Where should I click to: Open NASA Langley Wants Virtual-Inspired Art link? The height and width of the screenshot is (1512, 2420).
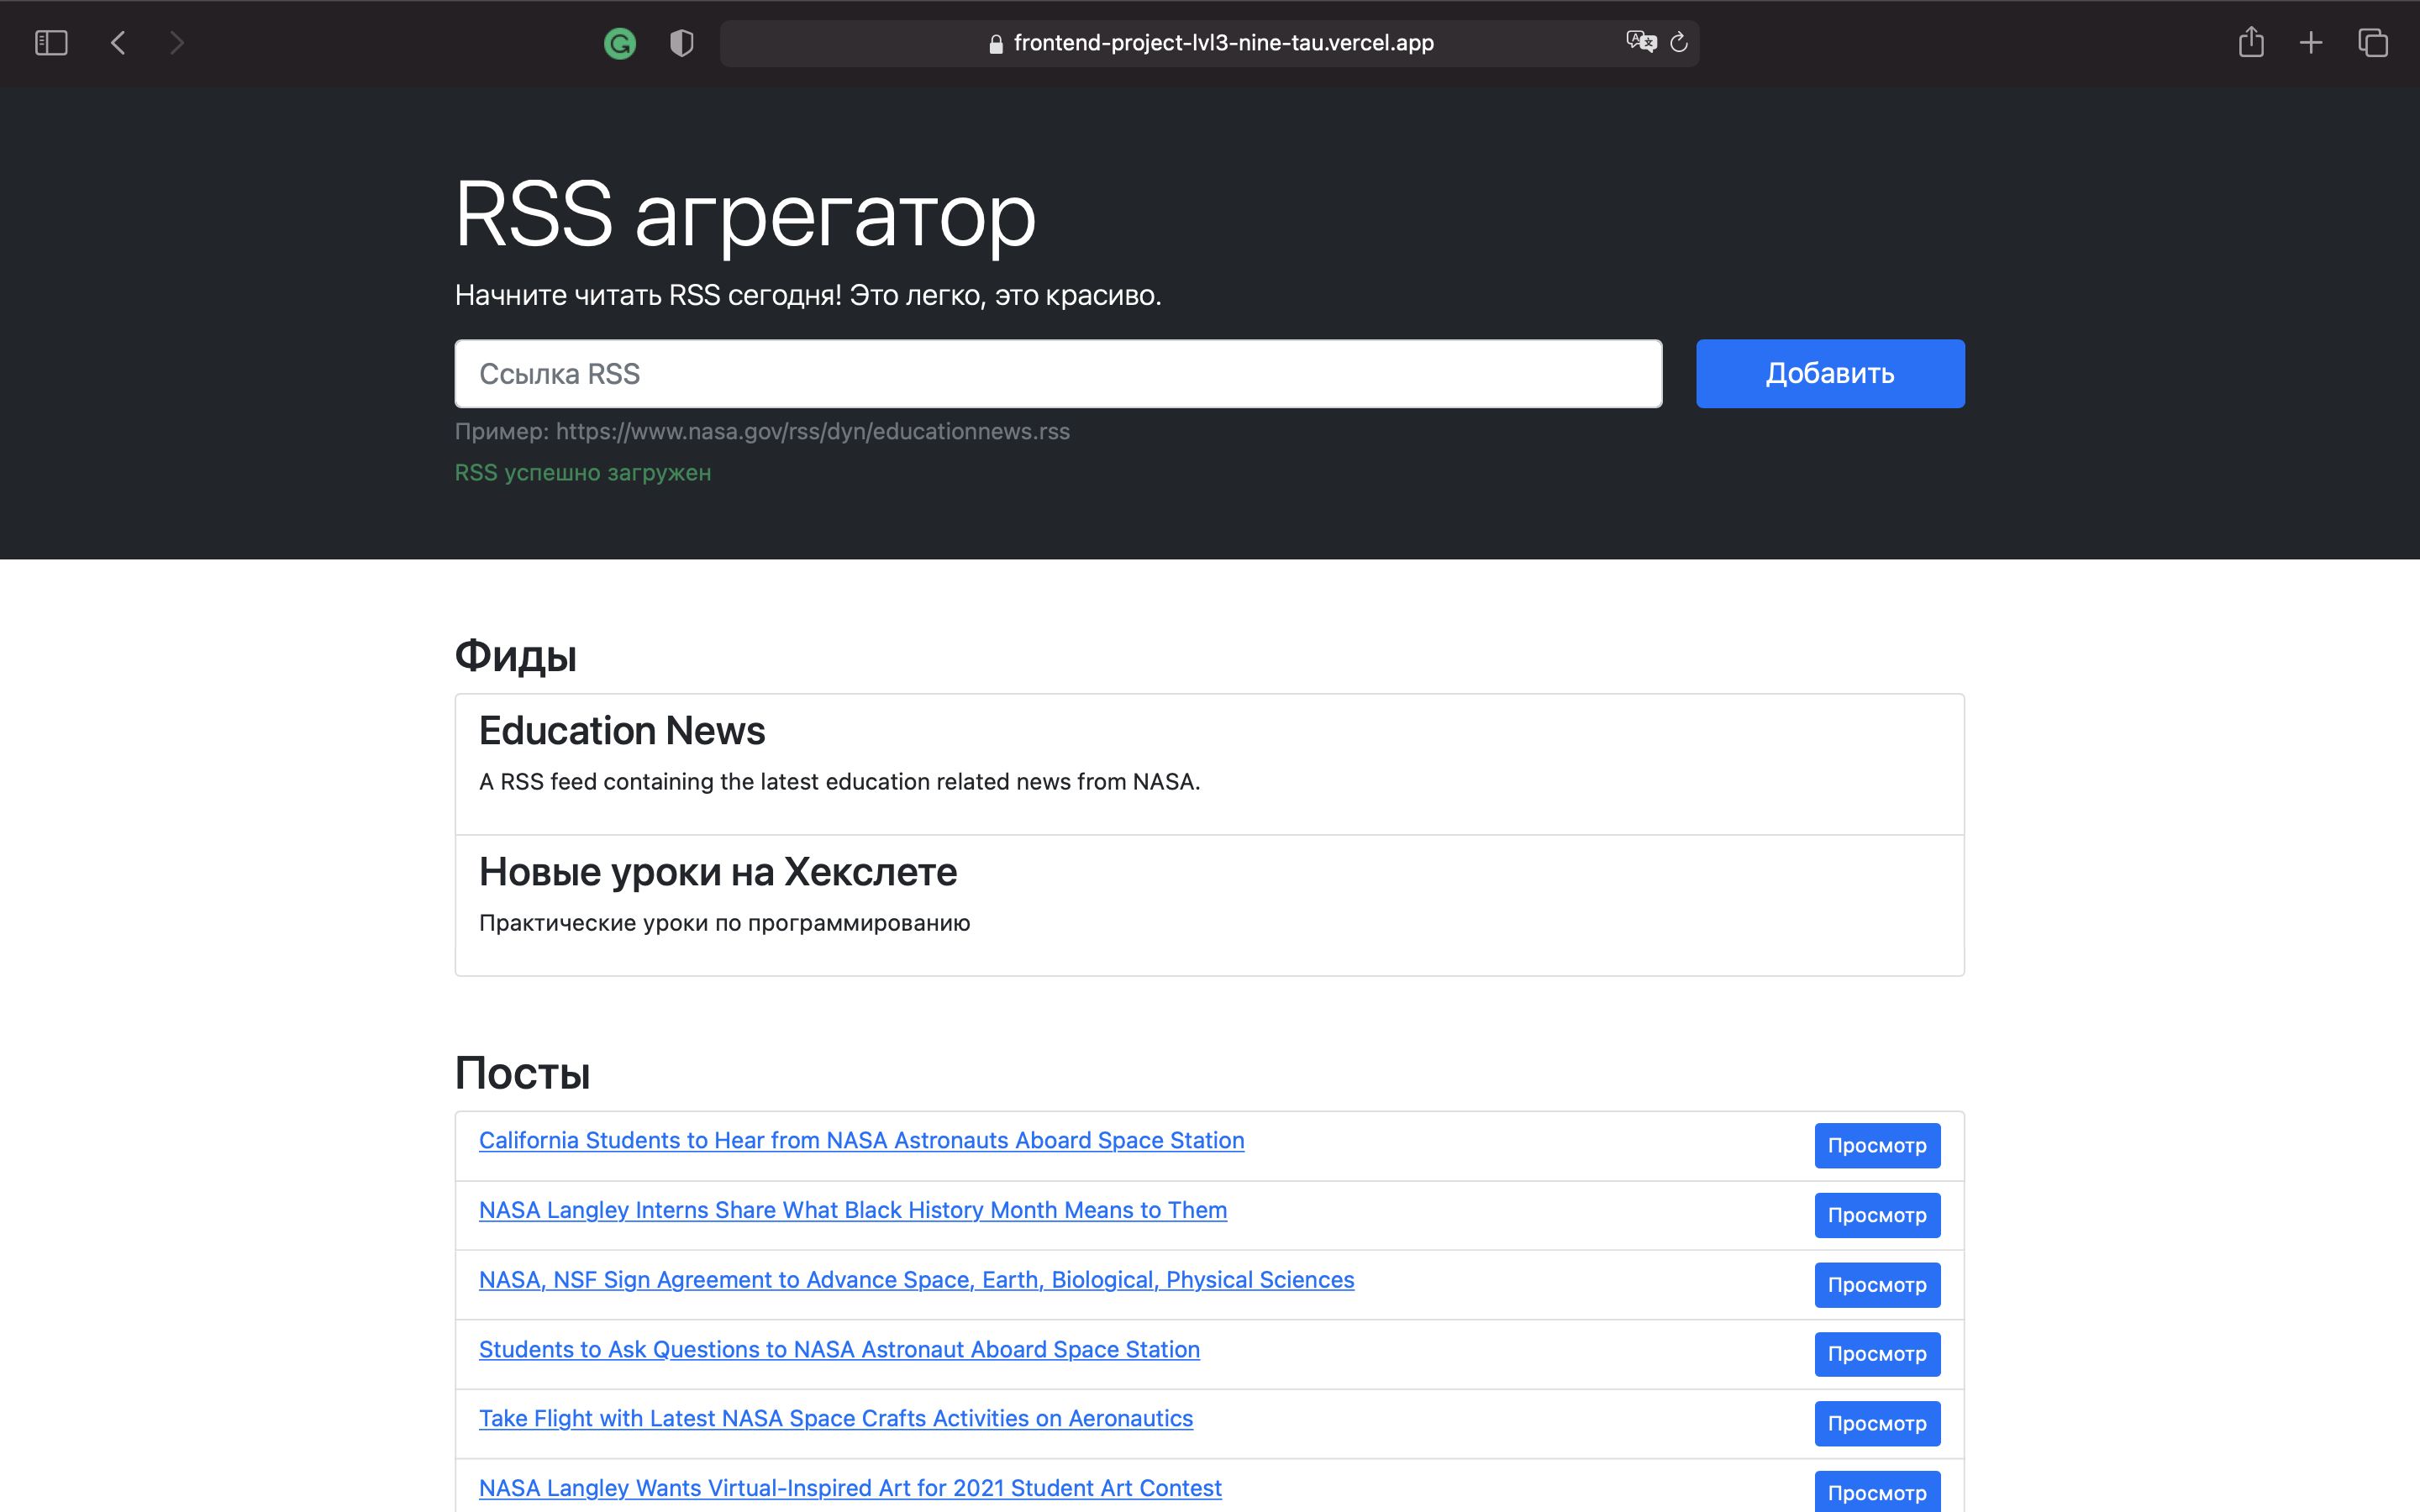(x=850, y=1488)
